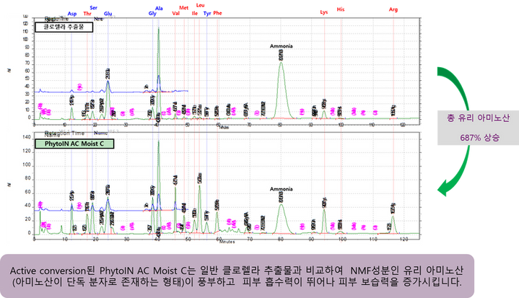Click the 총 유리 아미노산 text

[x=479, y=118]
